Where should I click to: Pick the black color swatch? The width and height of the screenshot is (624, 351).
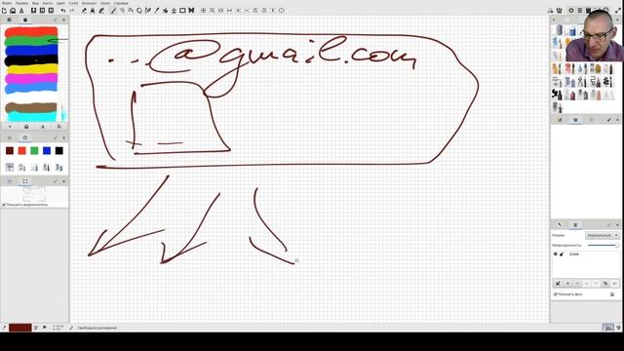58,150
